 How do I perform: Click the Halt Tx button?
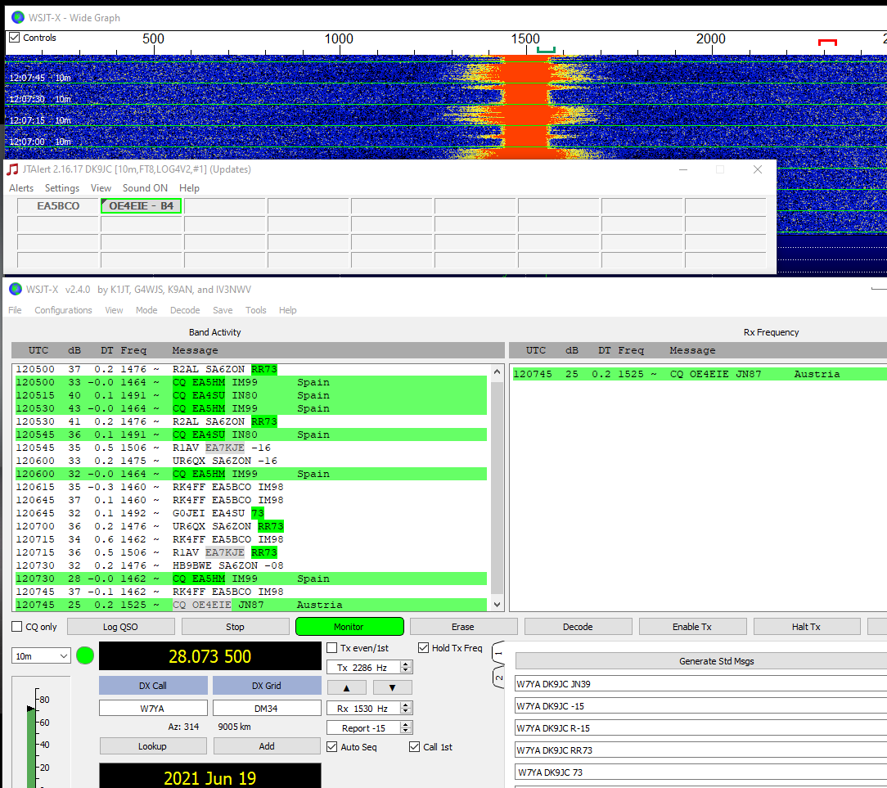[807, 627]
